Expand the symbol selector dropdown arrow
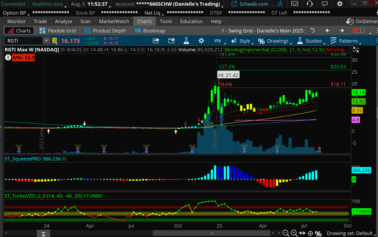 [x=46, y=41]
